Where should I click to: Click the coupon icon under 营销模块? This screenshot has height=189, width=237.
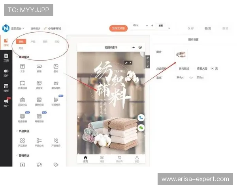23,165
